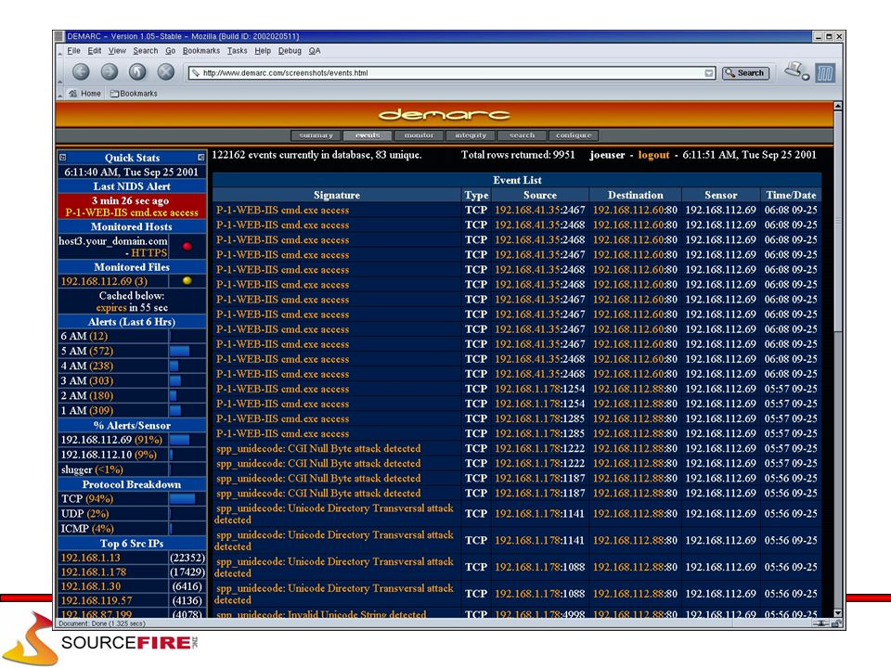Viewport: 891px width, 668px height.
Task: Click the 192.168.112.69 (3) monitored files link
Action: pyautogui.click(x=104, y=281)
